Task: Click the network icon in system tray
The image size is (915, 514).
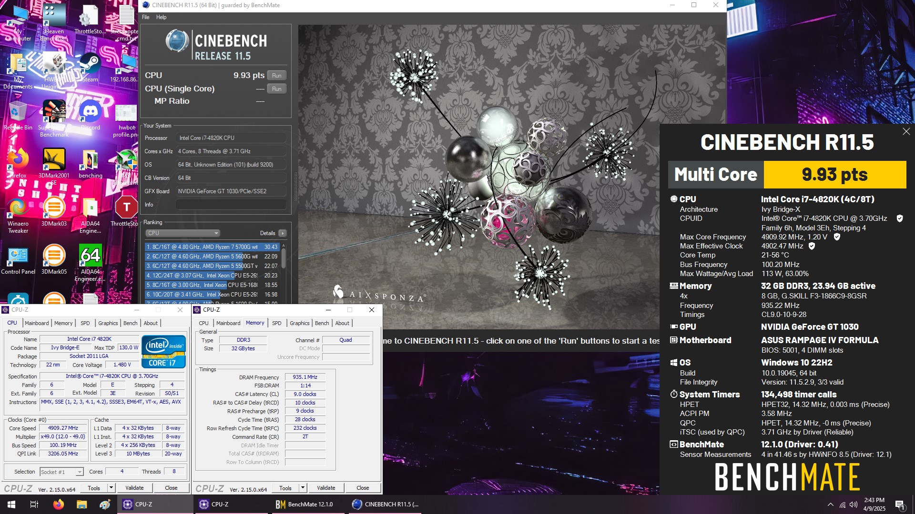Action: pos(842,504)
